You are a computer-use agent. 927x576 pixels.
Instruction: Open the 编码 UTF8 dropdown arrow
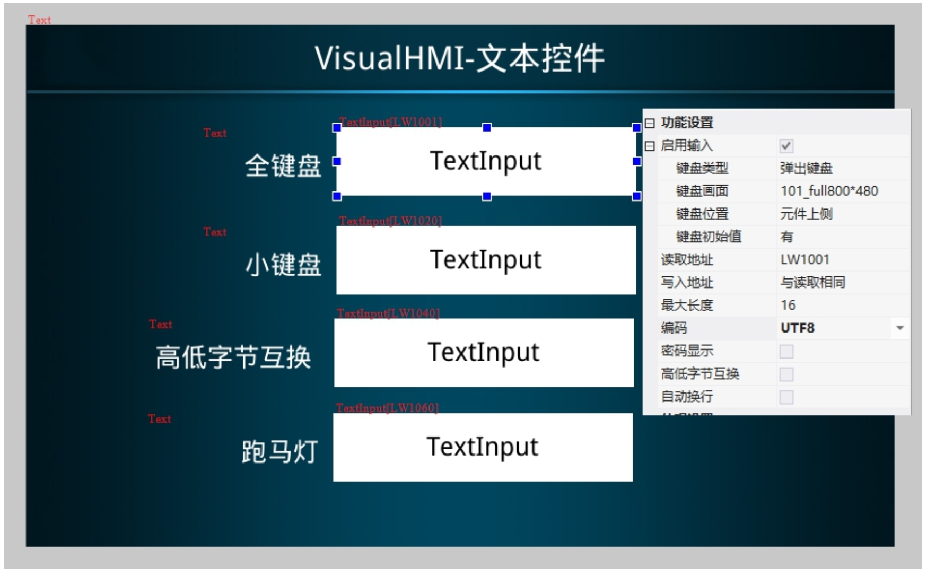click(899, 328)
